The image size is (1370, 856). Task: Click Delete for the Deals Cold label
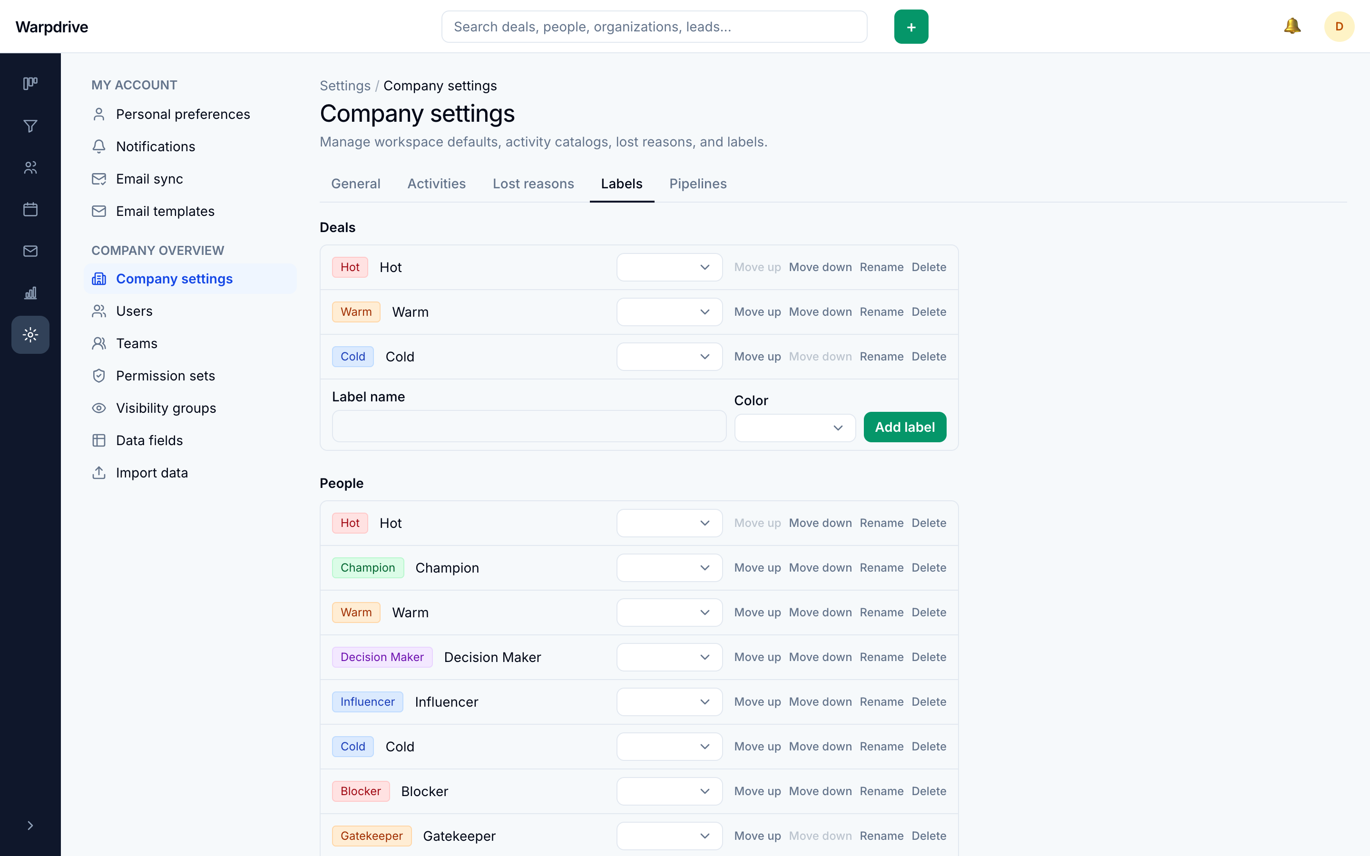pyautogui.click(x=929, y=357)
